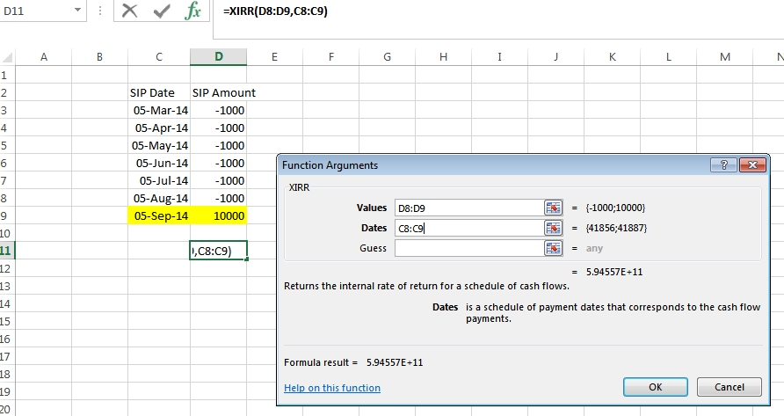The width and height of the screenshot is (784, 416).
Task: Select column G header
Action: [x=387, y=57]
